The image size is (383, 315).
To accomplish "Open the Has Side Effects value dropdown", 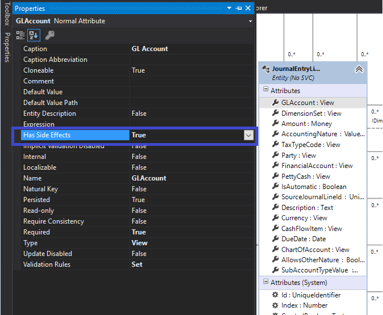I will (x=249, y=135).
